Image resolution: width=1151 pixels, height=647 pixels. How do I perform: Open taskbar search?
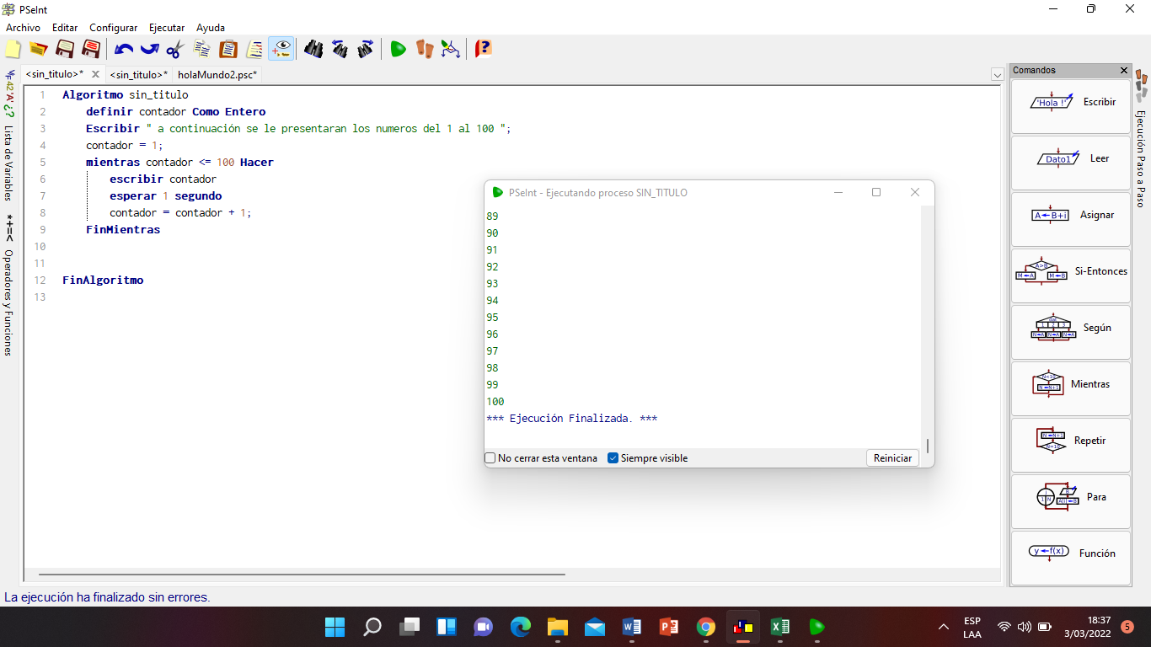(372, 627)
